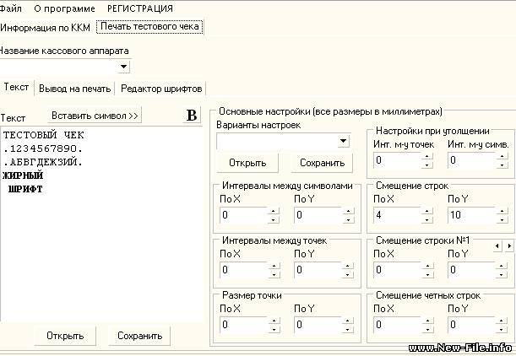This screenshot has height=356, width=516.
Task: Decrease Смещение строки №1 По X
Action: pyautogui.click(x=426, y=274)
